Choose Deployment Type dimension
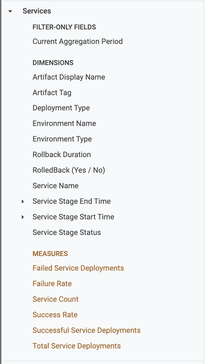The width and height of the screenshot is (205, 364). point(61,108)
